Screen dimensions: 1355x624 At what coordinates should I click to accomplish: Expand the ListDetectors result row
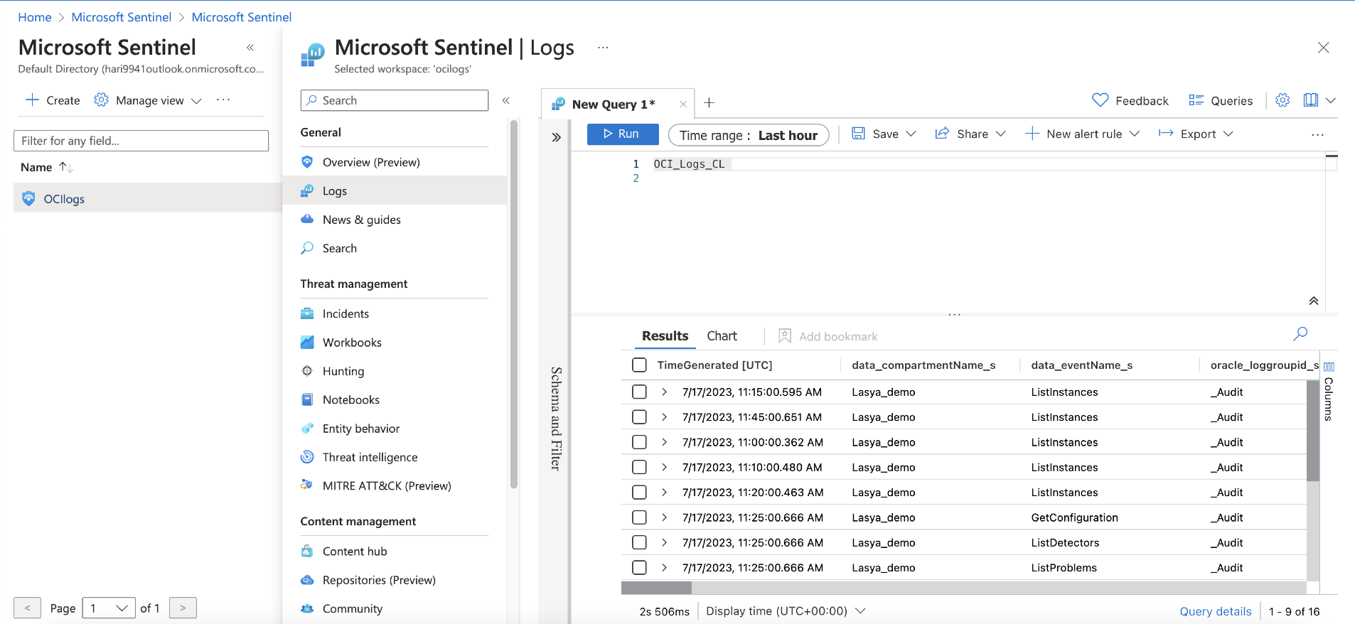(x=664, y=542)
